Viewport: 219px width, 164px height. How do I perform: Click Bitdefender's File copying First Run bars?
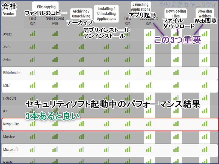coord(32,72)
